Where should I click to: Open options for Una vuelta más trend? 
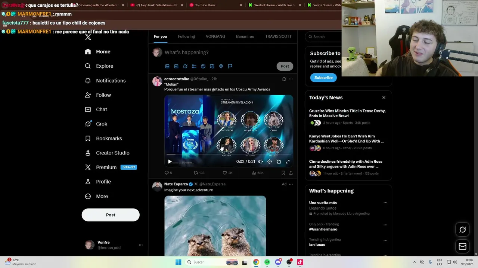coord(385,203)
